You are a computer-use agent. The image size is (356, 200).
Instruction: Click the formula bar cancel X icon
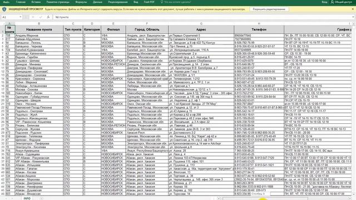(33, 17)
